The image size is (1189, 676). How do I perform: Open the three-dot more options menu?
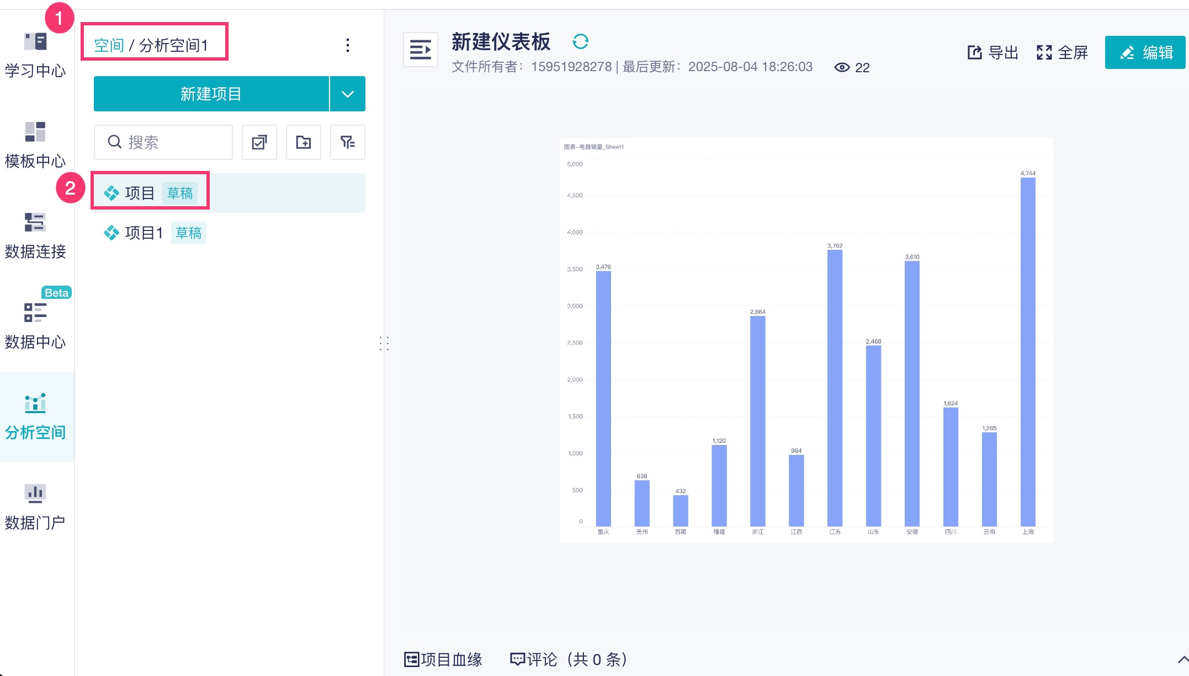point(347,45)
